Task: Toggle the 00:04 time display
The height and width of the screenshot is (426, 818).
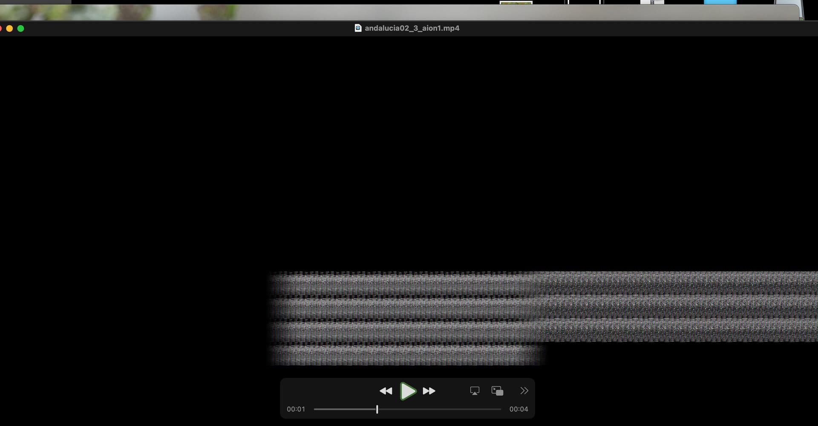Action: [x=518, y=409]
